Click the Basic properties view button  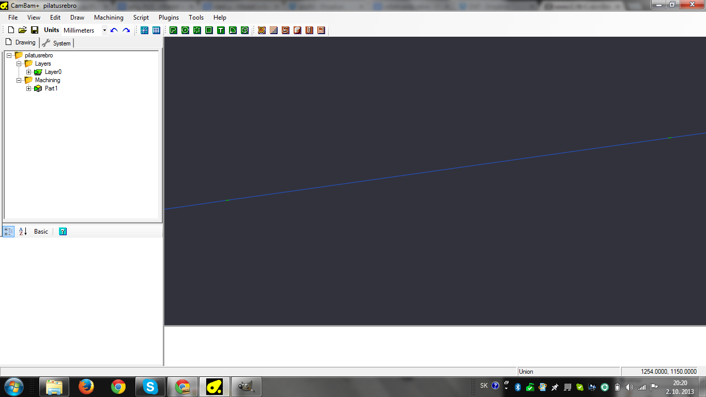(x=41, y=232)
